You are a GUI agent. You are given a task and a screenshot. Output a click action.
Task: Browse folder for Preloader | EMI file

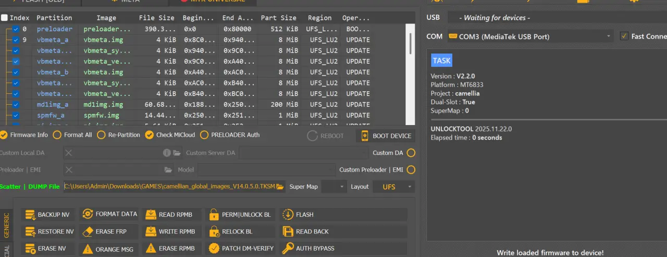click(168, 169)
